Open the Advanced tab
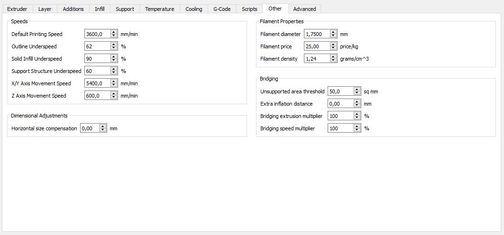The height and width of the screenshot is (235, 504). click(304, 9)
